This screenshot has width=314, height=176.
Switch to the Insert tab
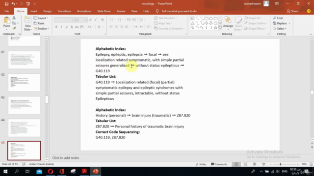[x=34, y=11]
